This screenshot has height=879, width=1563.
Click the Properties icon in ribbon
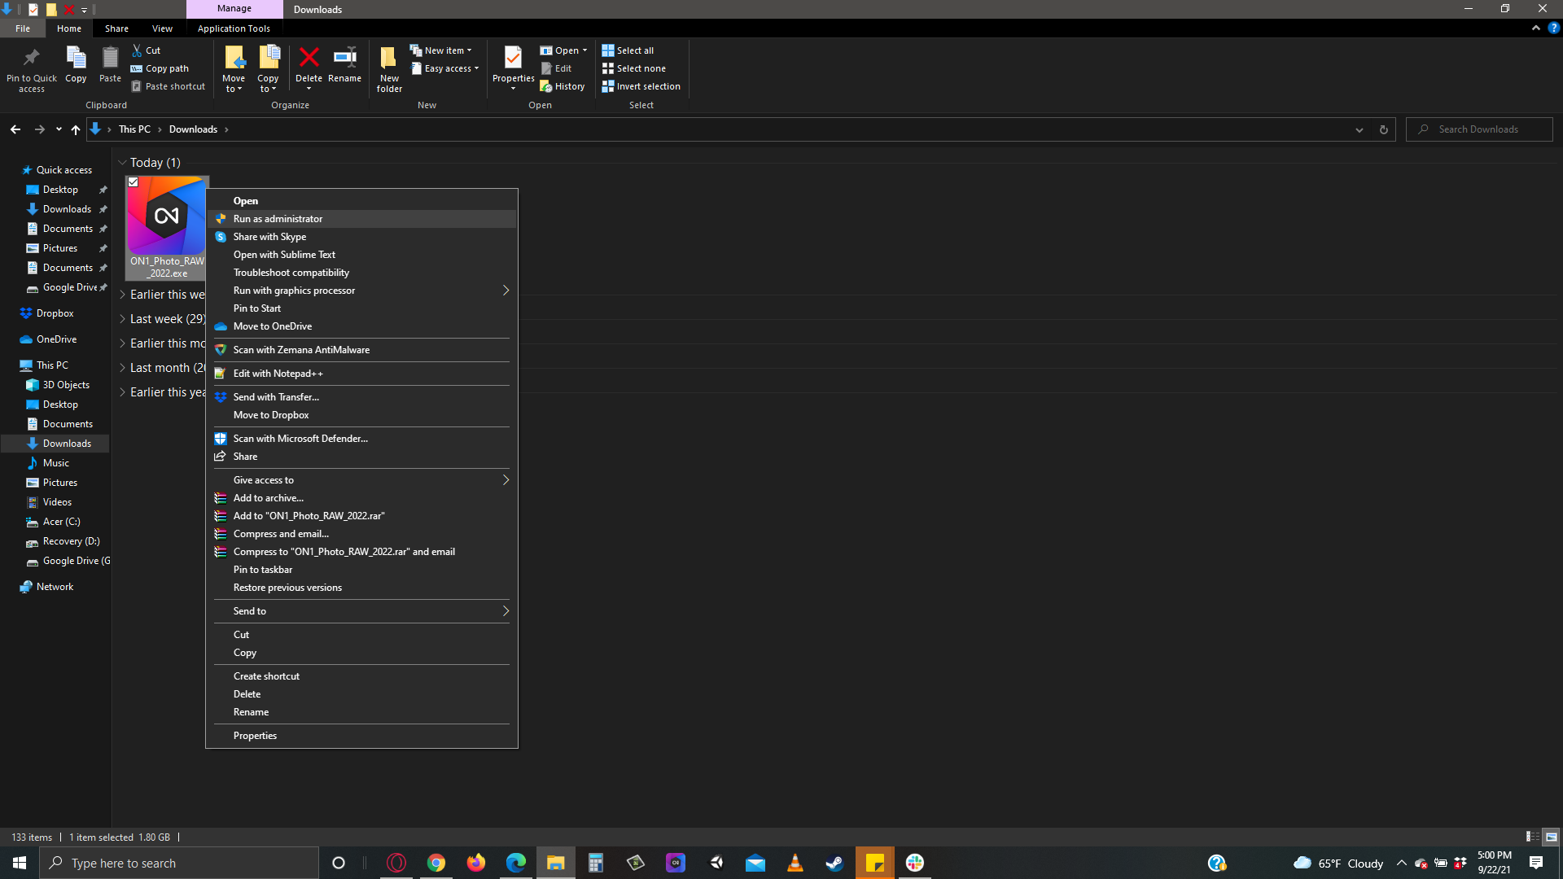(513, 59)
